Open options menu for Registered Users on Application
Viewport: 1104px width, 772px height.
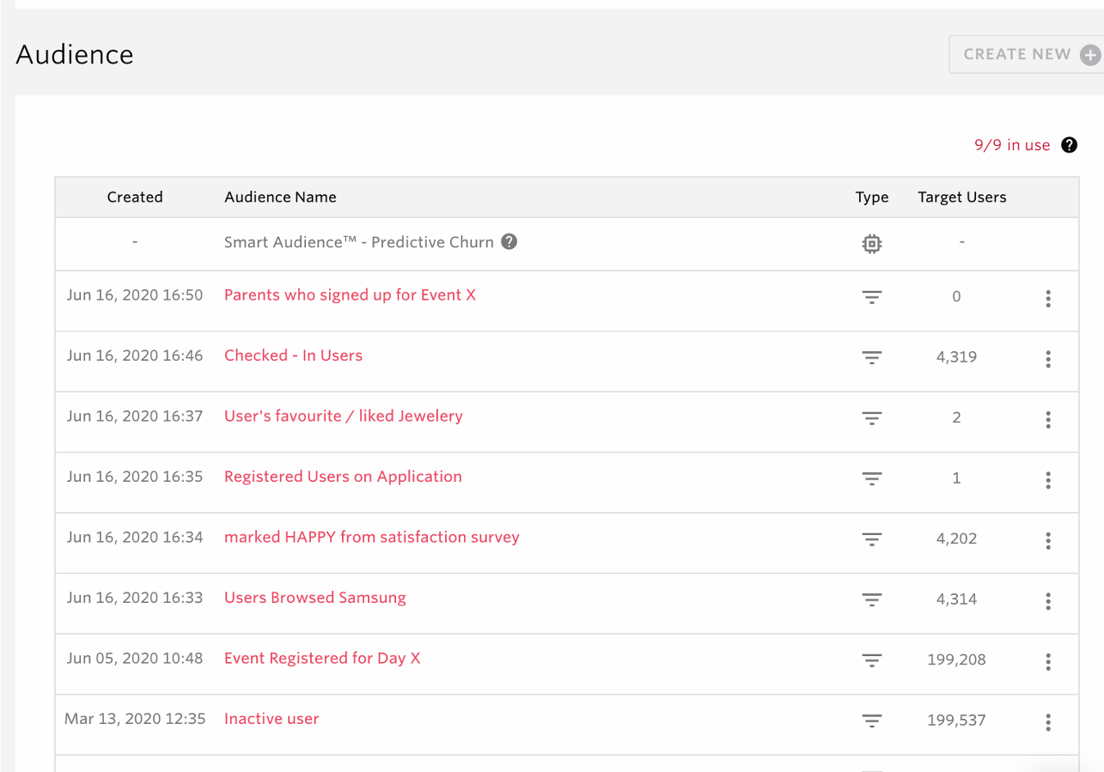click(x=1048, y=480)
